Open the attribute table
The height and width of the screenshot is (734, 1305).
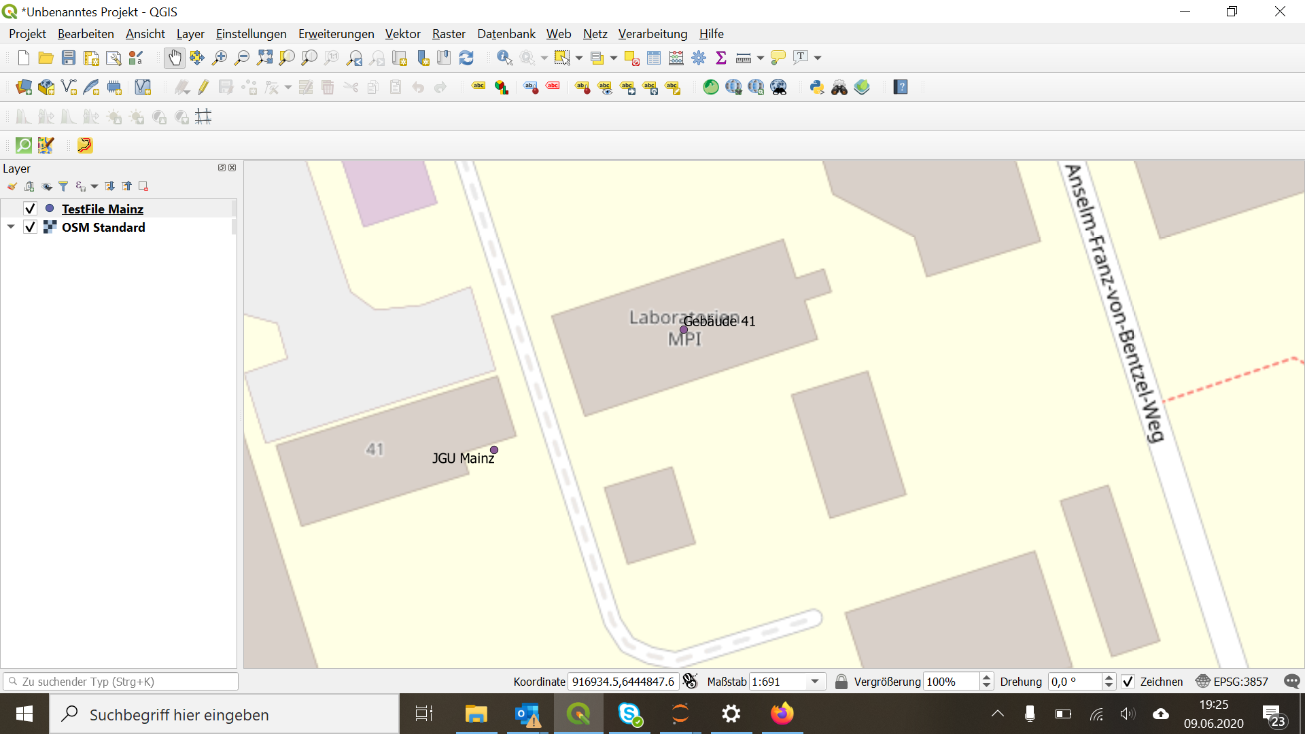pyautogui.click(x=654, y=58)
